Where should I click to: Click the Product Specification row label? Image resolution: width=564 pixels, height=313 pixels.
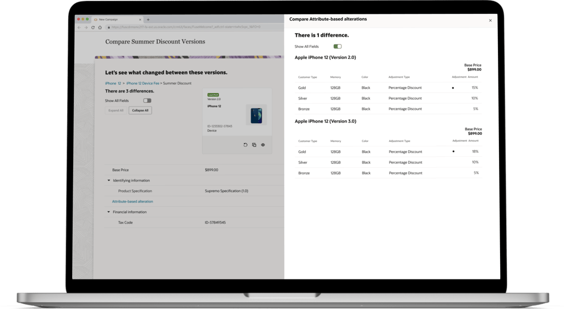[135, 191]
